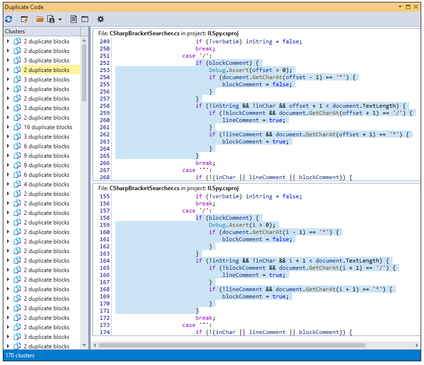424x365 pixels.
Task: Expand the 16 duplicate blocks cluster
Action: [x=8, y=127]
